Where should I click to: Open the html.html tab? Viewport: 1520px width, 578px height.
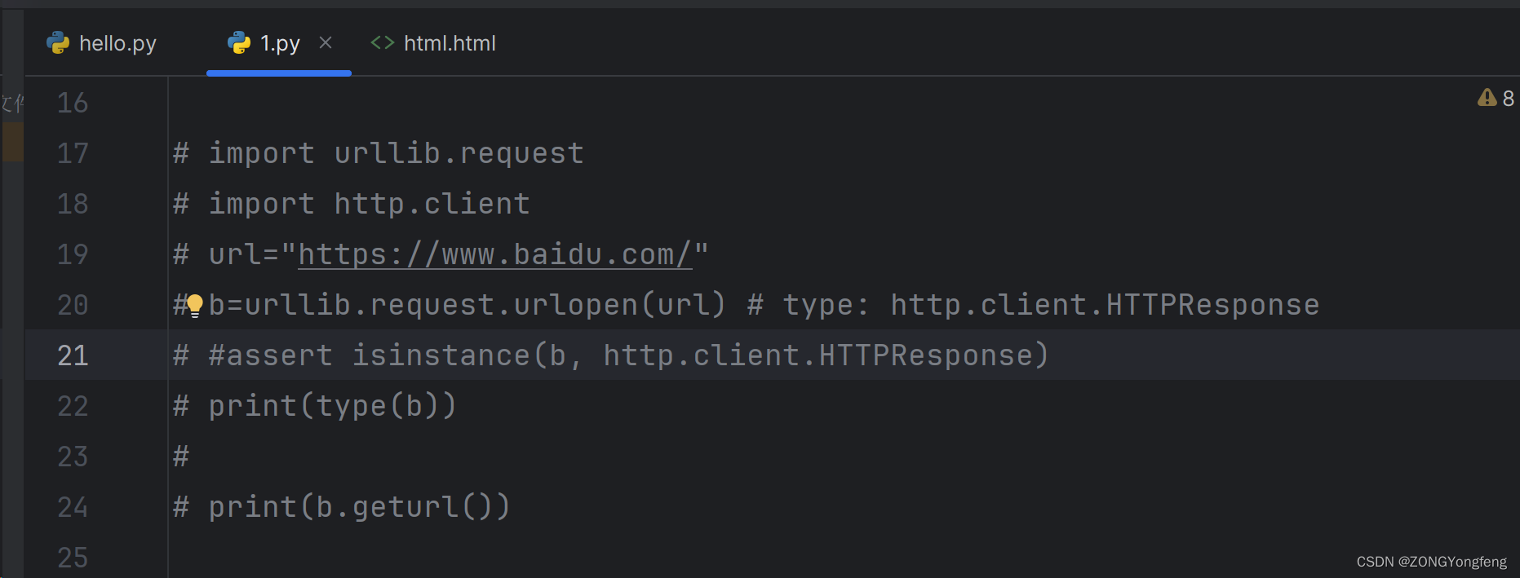(x=450, y=43)
